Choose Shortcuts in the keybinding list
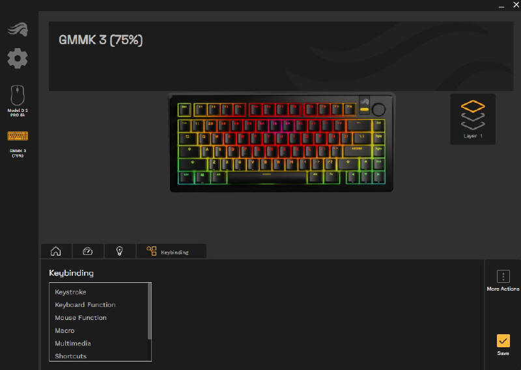Screen dimensions: 521x370 coord(70,356)
